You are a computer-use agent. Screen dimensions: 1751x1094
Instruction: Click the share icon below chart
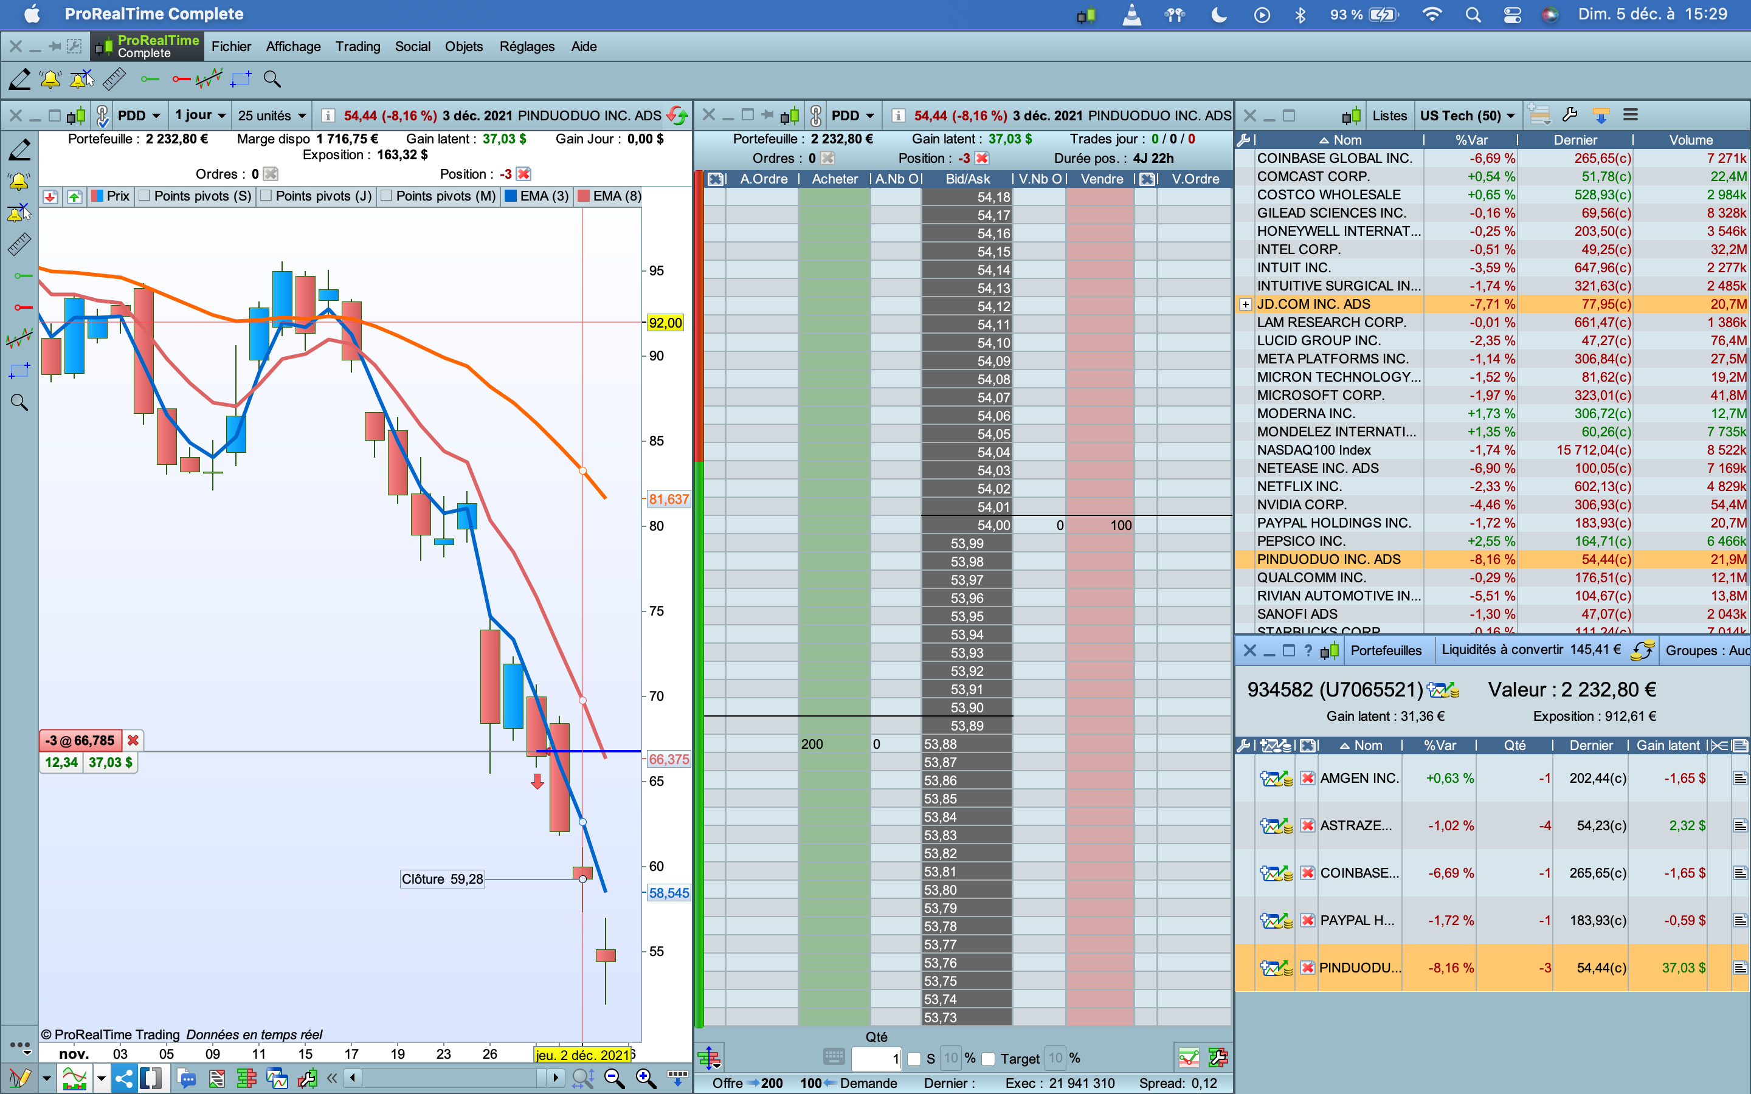point(124,1079)
